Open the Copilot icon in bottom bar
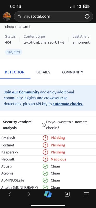 point(48,194)
